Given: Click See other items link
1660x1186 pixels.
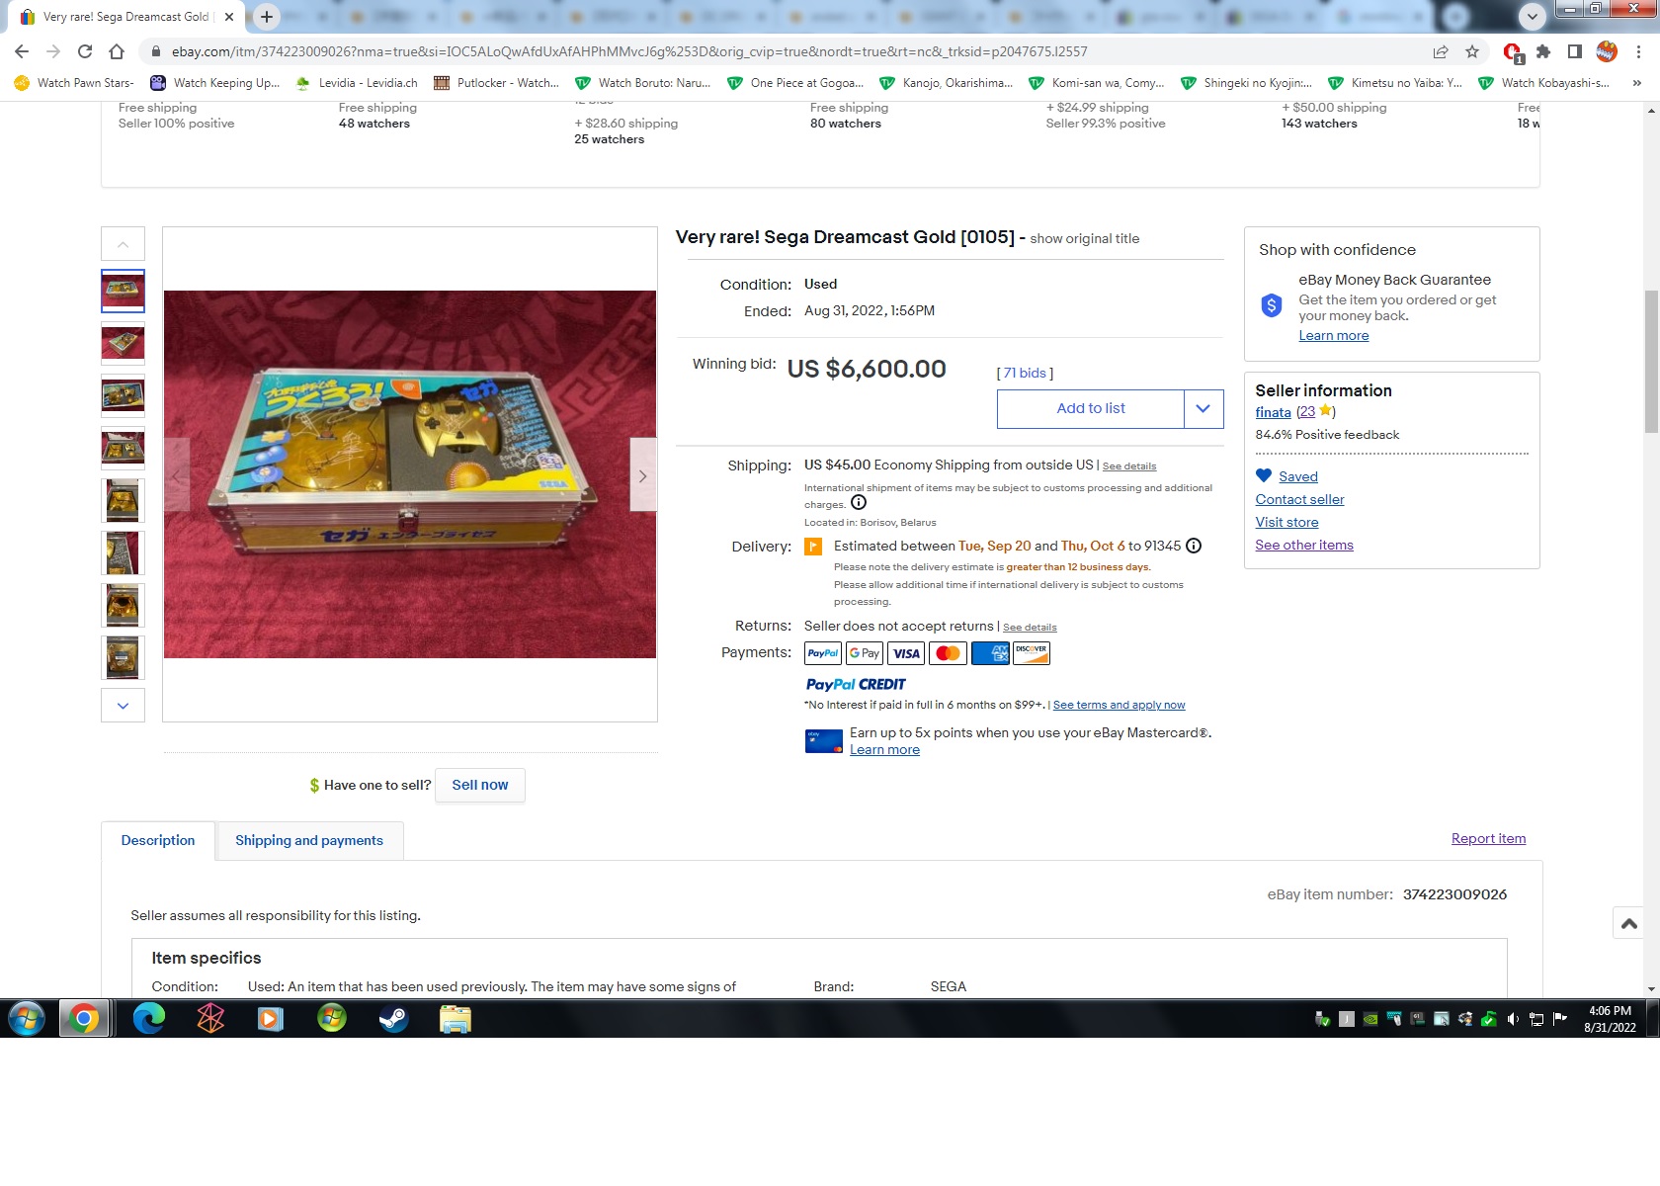Looking at the screenshot, I should [x=1304, y=545].
